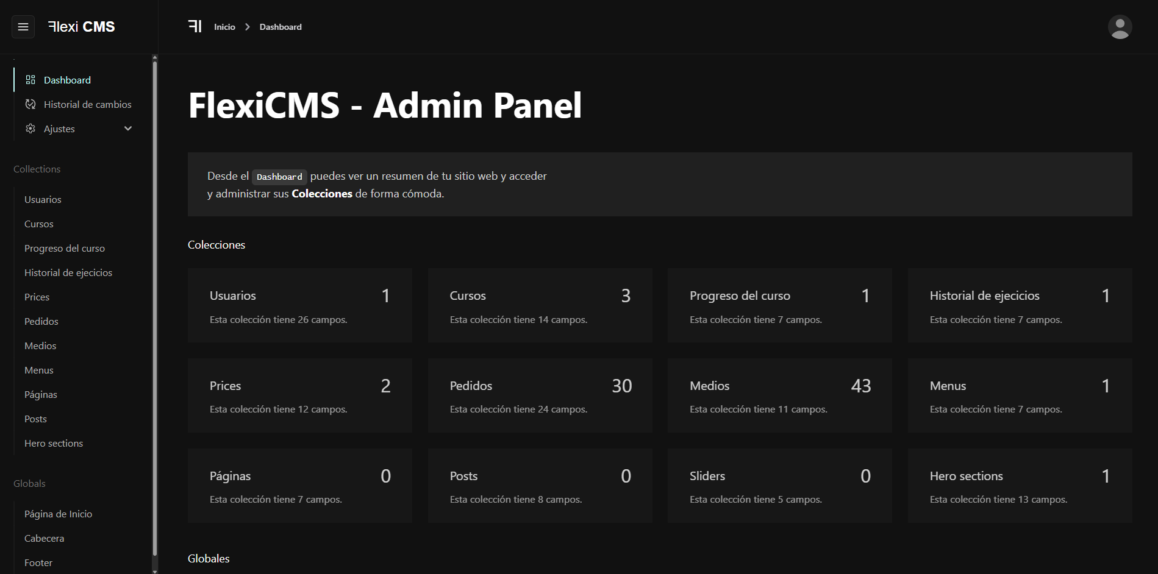This screenshot has height=574, width=1158.
Task: Click the Dashboard code tag in description
Action: point(279,177)
